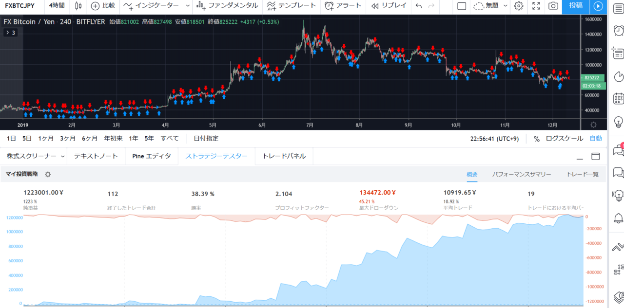Click the blue 投稿 publish button

tap(576, 6)
